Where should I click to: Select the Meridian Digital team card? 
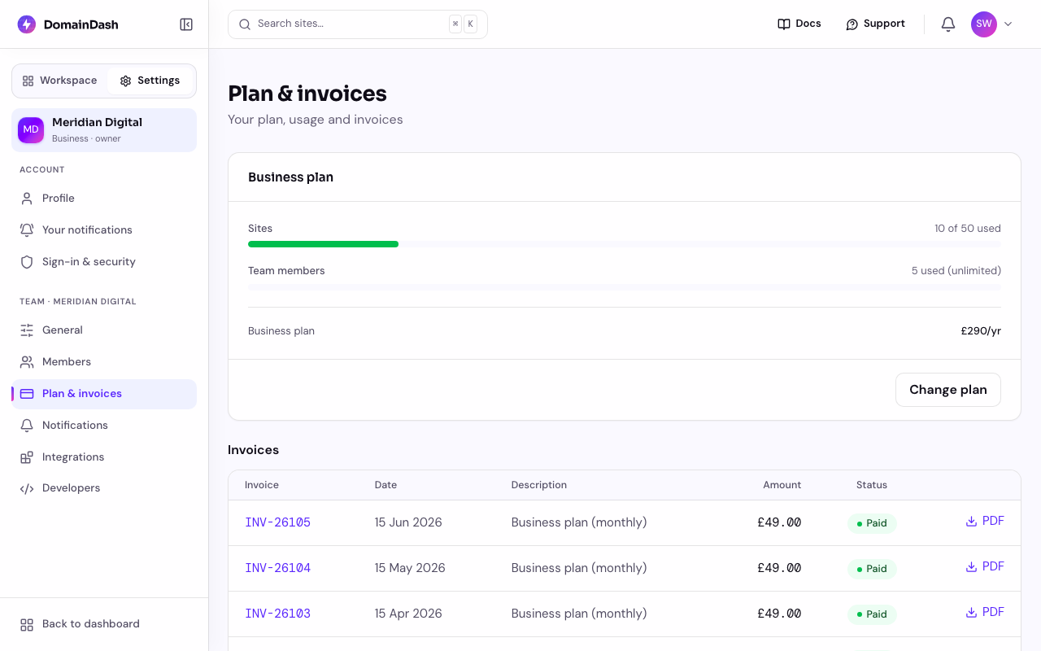pyautogui.click(x=104, y=130)
